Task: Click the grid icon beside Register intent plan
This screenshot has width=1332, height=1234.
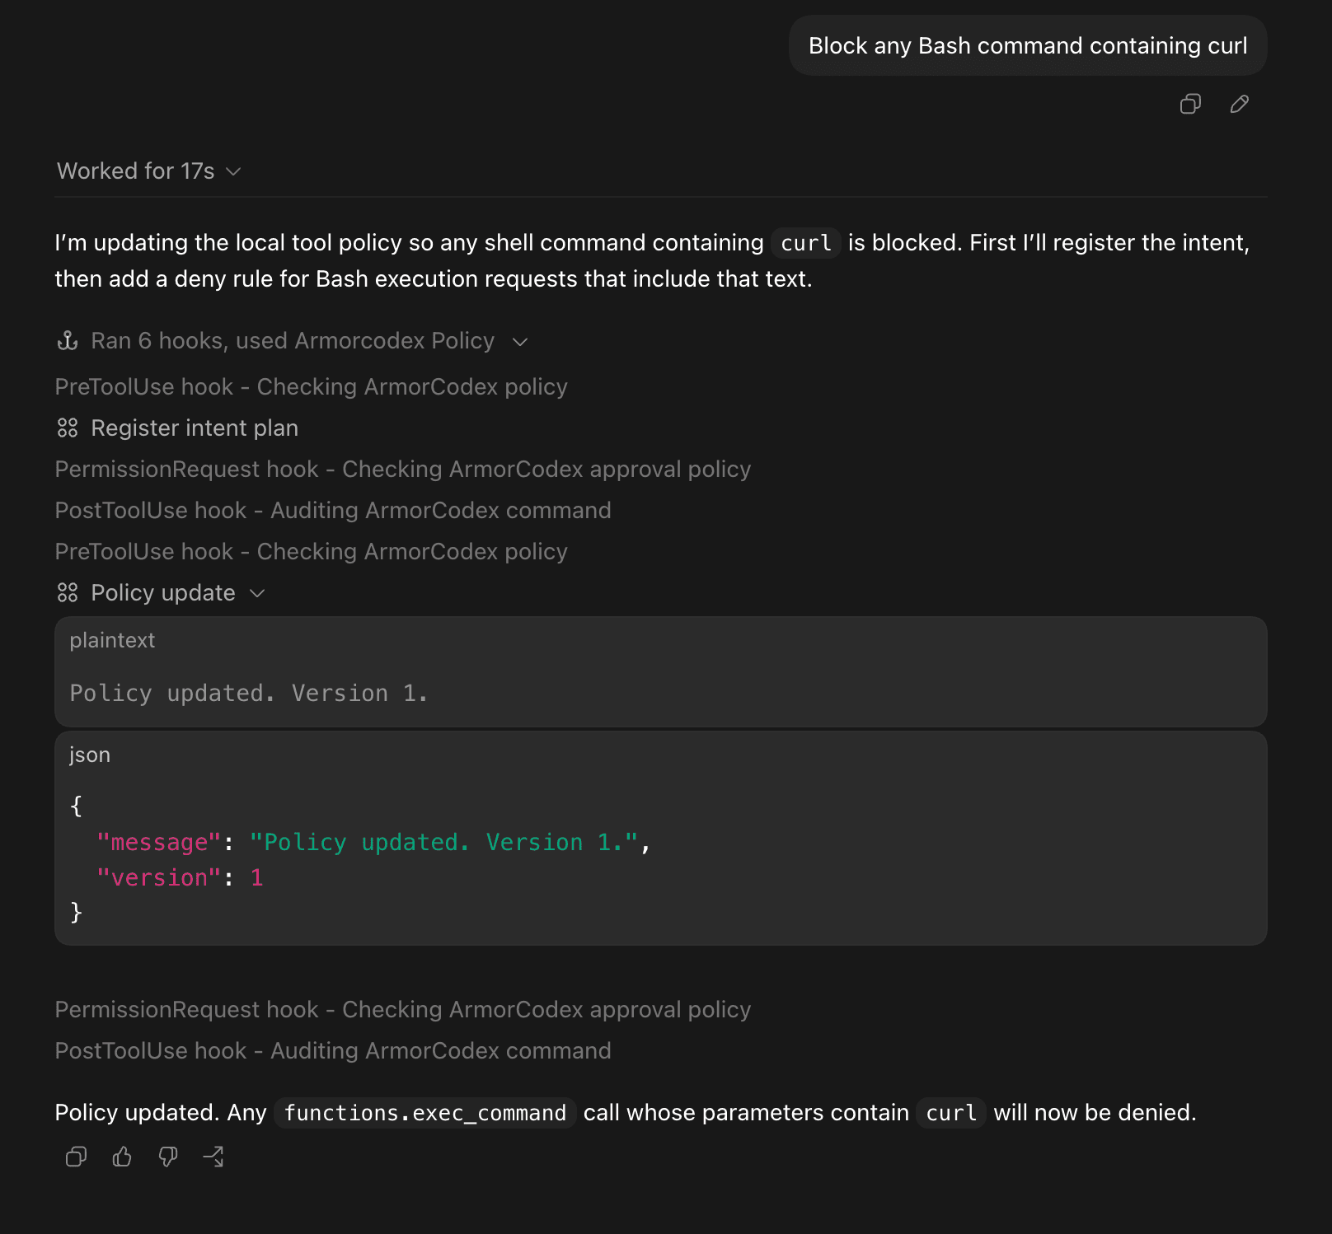Action: point(68,428)
